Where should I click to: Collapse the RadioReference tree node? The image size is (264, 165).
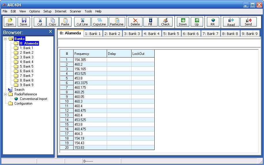[x=5, y=94]
